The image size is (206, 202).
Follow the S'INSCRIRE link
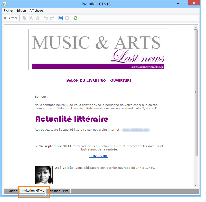(x=99, y=156)
